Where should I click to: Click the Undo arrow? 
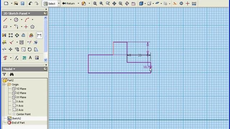30,3
